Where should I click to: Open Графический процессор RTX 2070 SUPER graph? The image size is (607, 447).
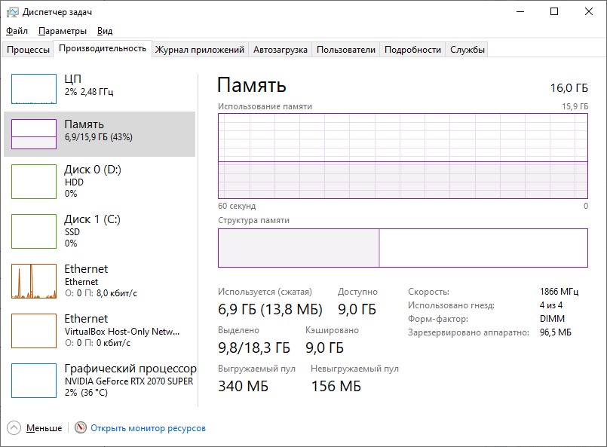[x=34, y=381]
